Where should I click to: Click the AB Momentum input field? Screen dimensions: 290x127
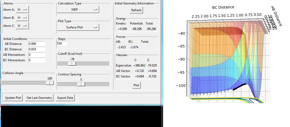click(37, 55)
